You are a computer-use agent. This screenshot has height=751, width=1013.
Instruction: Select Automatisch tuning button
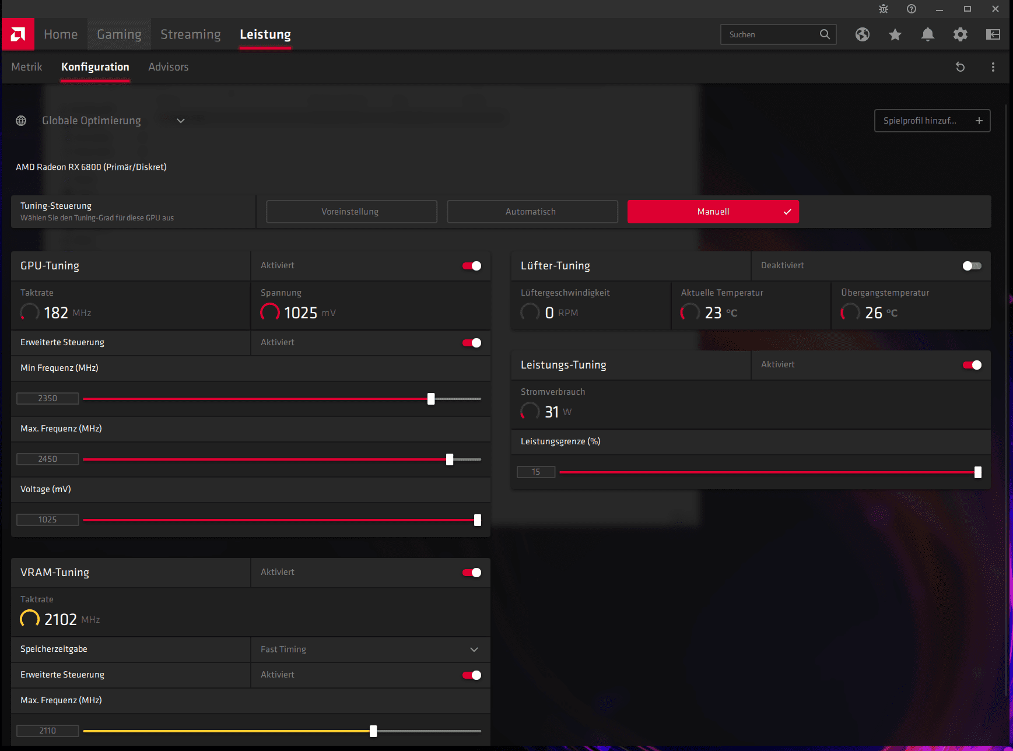click(x=532, y=212)
